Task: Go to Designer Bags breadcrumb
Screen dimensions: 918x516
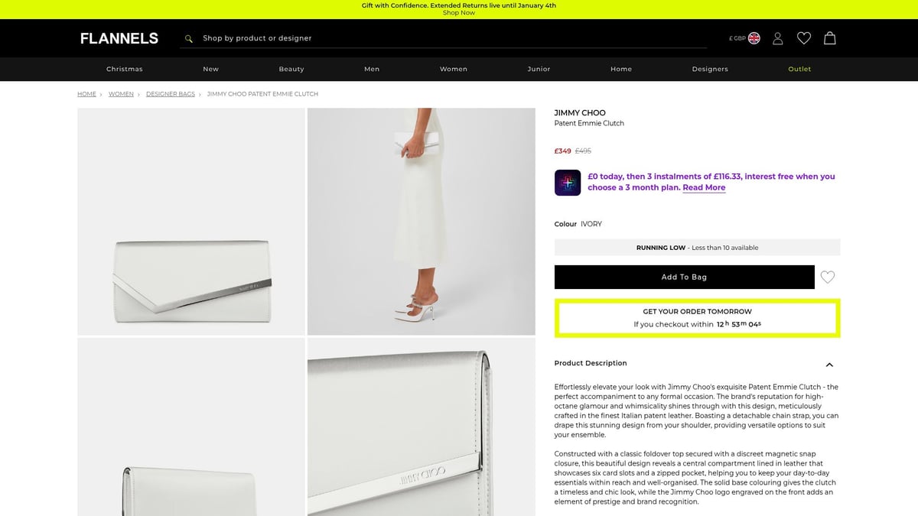Action: [171, 94]
